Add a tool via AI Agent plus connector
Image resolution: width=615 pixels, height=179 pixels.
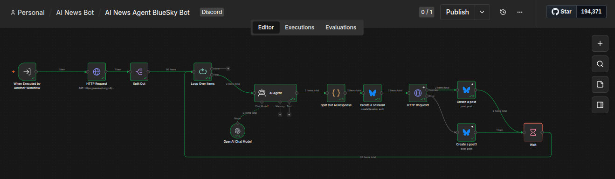tap(289, 114)
